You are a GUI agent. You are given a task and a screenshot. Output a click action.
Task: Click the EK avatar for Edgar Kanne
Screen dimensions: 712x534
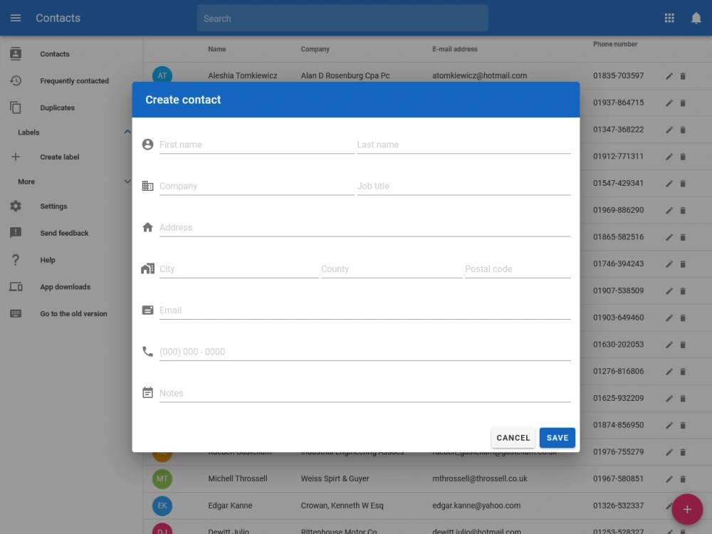point(162,506)
